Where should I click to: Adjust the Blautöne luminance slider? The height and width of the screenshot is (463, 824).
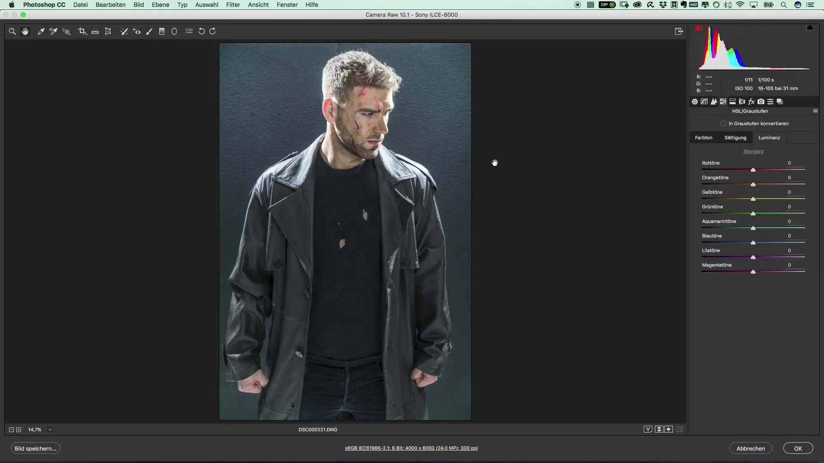[753, 243]
